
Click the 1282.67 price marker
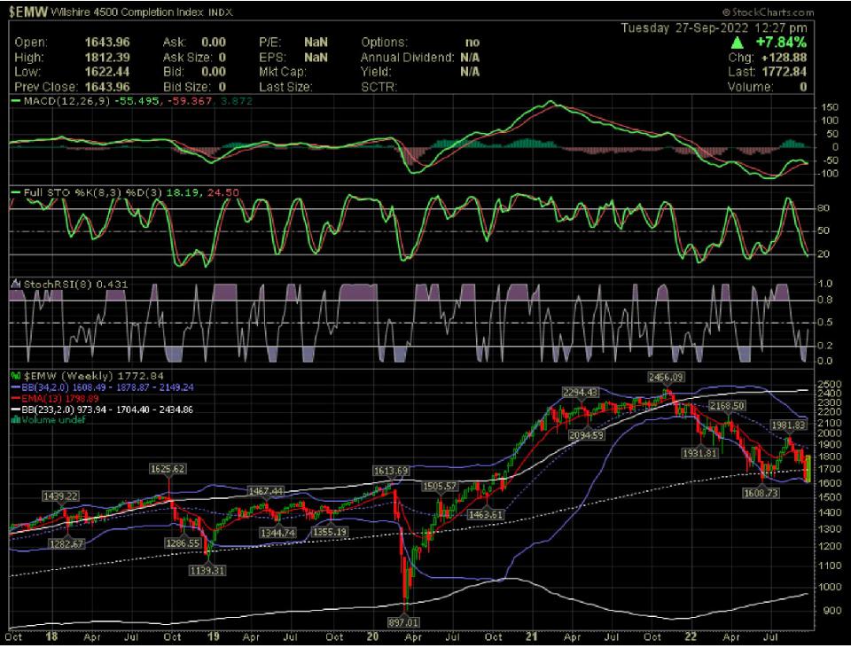click(66, 543)
